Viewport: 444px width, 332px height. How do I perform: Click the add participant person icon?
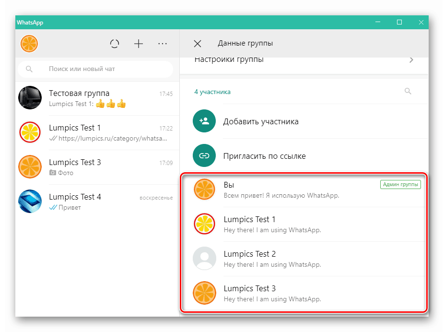click(x=204, y=121)
